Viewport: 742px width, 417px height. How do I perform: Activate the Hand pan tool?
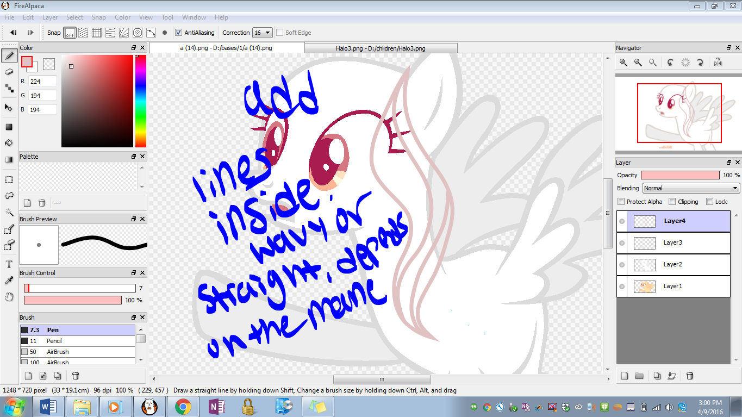point(9,297)
